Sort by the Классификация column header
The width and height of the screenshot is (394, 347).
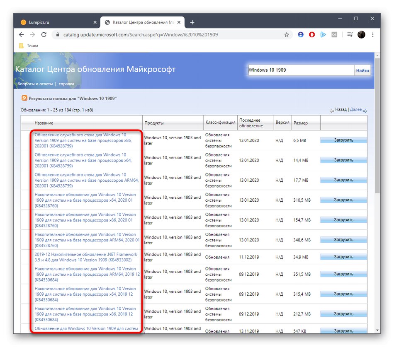(220, 122)
